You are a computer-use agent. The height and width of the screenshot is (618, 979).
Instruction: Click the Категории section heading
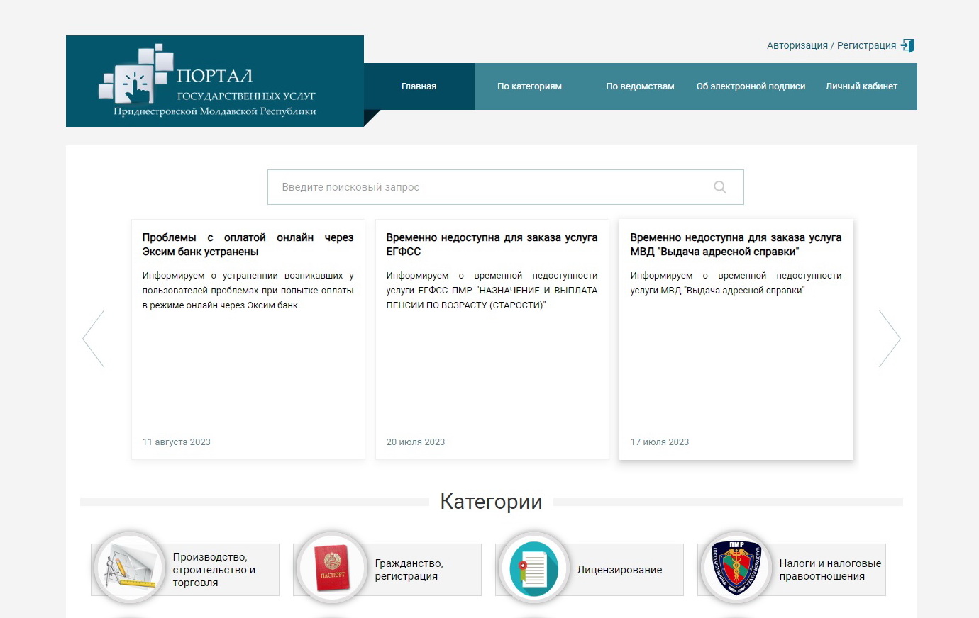[491, 501]
